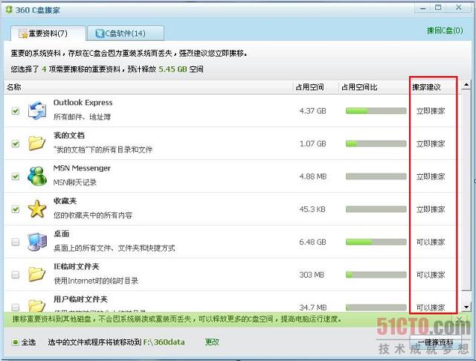
Task: Click the scrollbar down arrow
Action: point(466,307)
